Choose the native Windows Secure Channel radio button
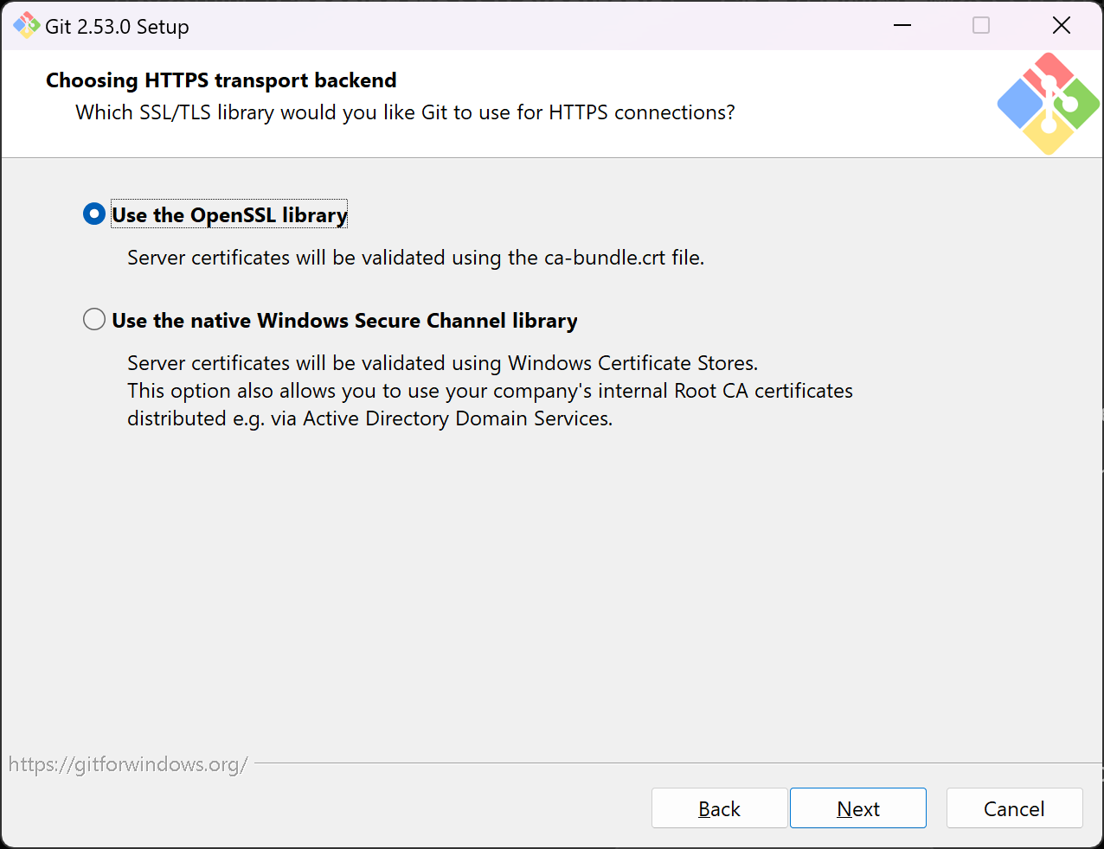 (x=94, y=320)
